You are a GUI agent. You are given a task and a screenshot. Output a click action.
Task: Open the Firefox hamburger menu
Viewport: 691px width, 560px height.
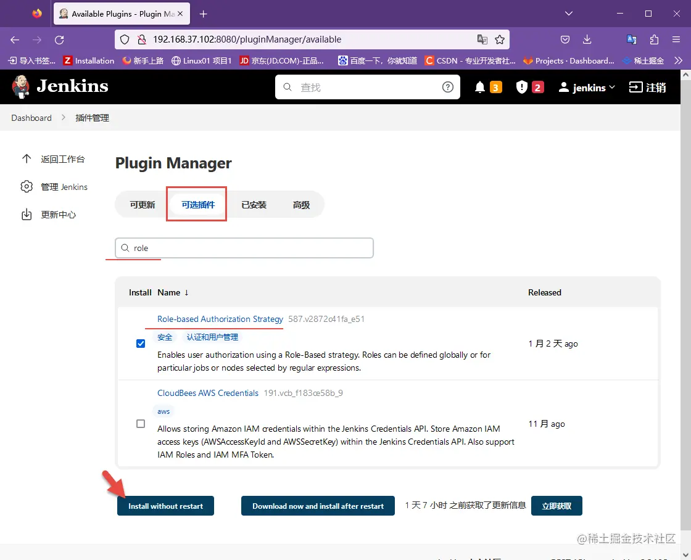click(676, 39)
